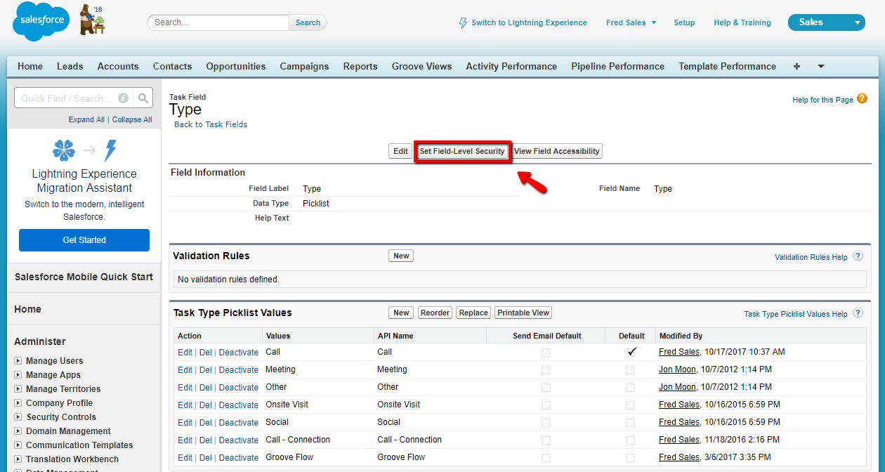Select the Opportunities tab
The height and width of the screenshot is (472, 885).
(x=236, y=66)
